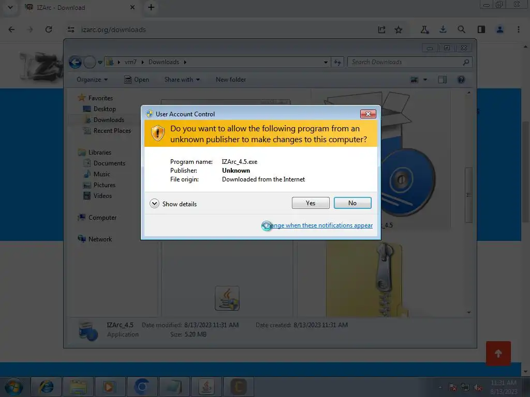The width and height of the screenshot is (530, 397).
Task: Click the UAC warning shield icon
Action: (157, 133)
